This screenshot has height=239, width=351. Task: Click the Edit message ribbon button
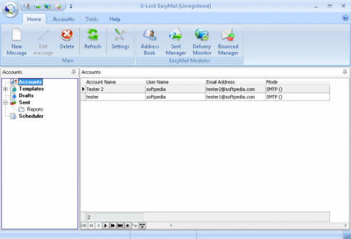pyautogui.click(x=43, y=42)
